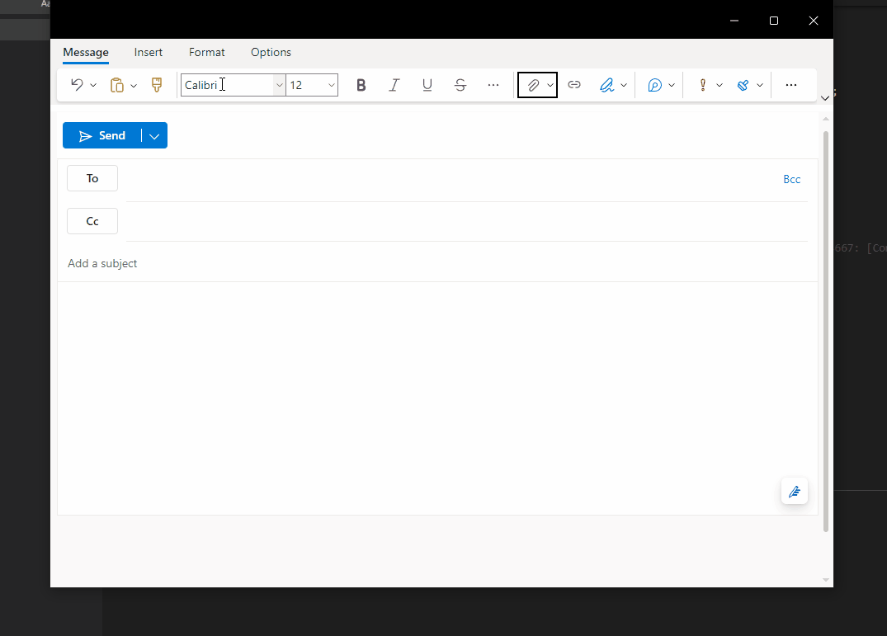Viewport: 887px width, 636px height.
Task: Open the font family dropdown
Action: 279,84
